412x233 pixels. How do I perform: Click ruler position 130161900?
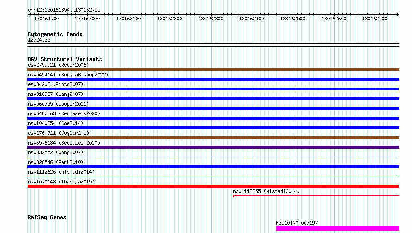46,19
